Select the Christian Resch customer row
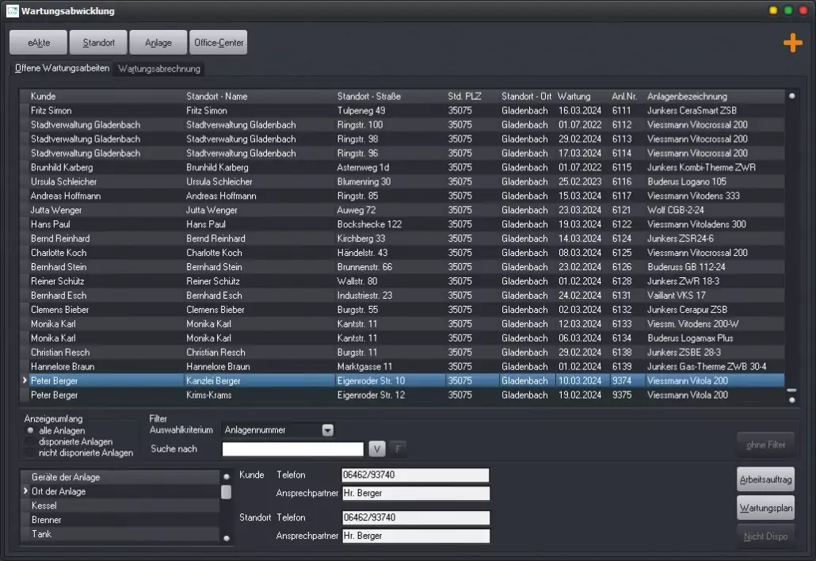This screenshot has height=561, width=816. tap(402, 353)
